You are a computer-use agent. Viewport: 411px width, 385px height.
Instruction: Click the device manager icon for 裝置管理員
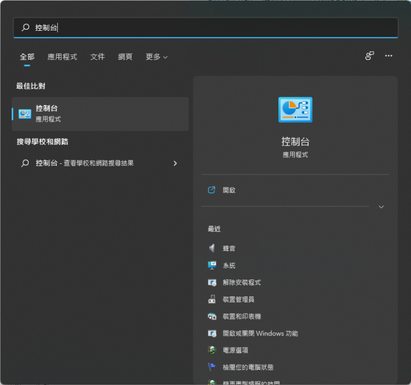click(212, 299)
